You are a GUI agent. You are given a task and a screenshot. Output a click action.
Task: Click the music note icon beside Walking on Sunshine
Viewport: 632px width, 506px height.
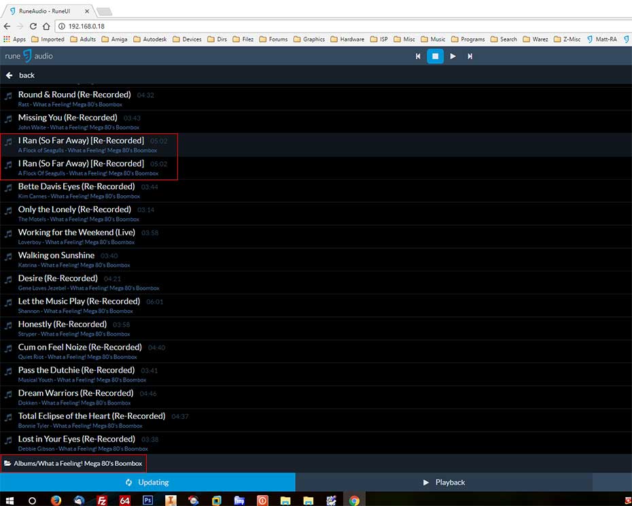click(8, 258)
